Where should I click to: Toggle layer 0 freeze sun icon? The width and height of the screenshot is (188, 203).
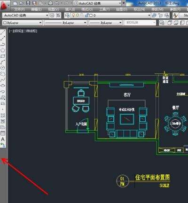pos(78,15)
